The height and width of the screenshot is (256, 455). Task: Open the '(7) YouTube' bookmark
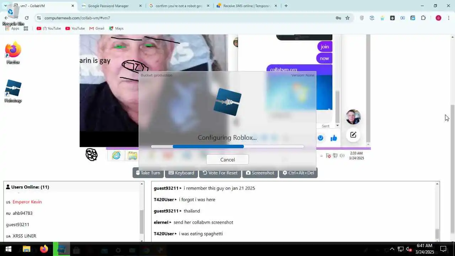pos(49,28)
